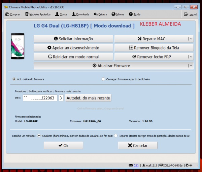Click the FRP icon on Remover fecho
The width and height of the screenshot is (202, 172).
pos(134,56)
